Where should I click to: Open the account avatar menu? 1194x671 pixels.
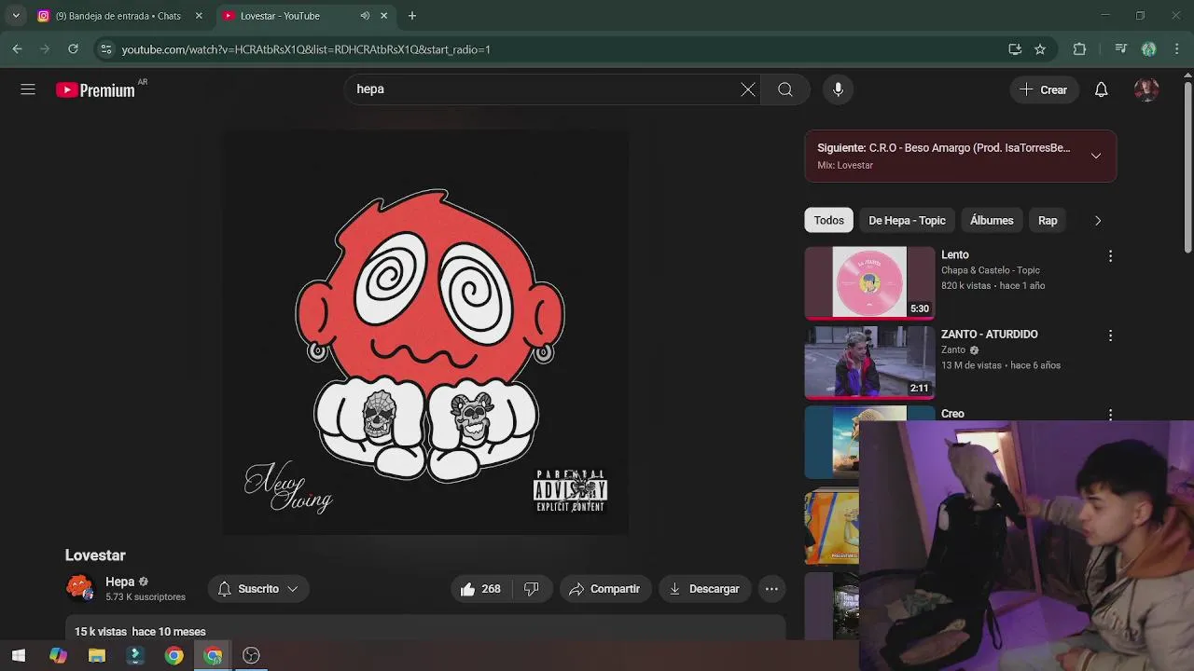click(x=1146, y=89)
